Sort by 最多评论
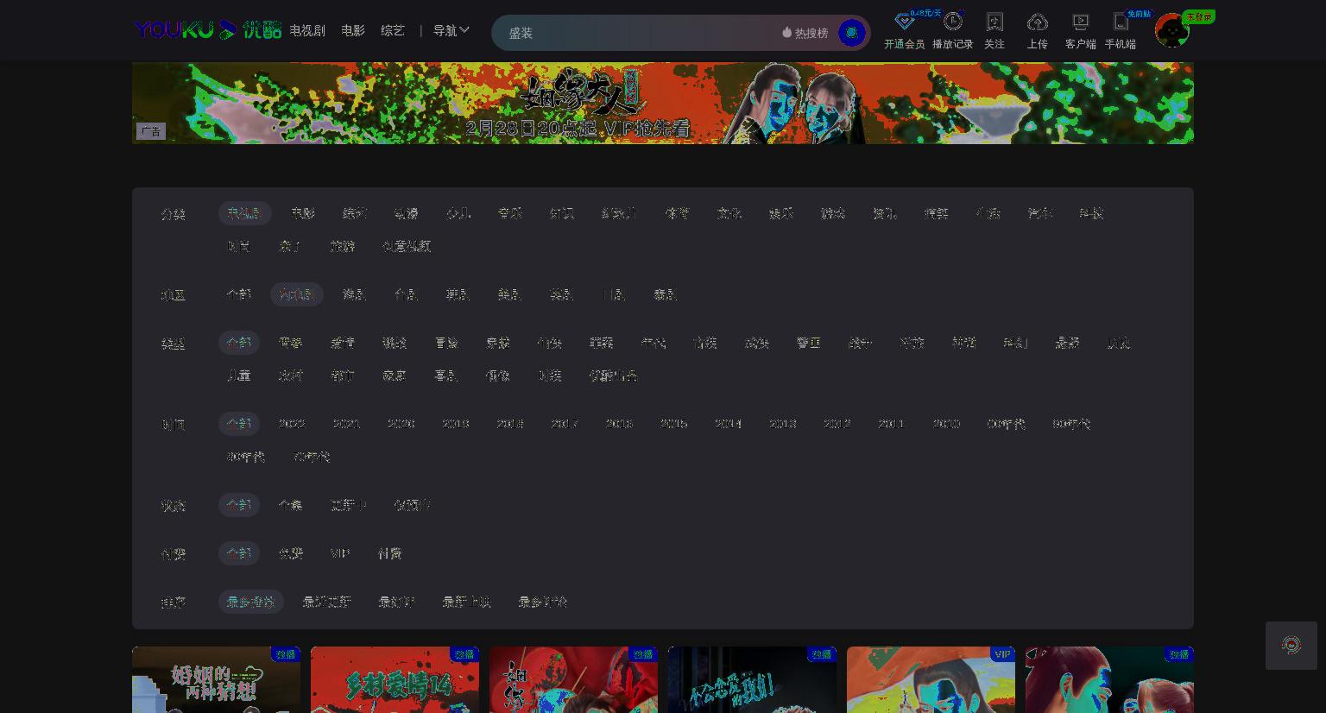Viewport: 1326px width, 713px height. [543, 602]
